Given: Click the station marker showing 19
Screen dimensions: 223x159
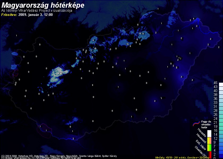Looking at the screenshot, I should 95,48.
